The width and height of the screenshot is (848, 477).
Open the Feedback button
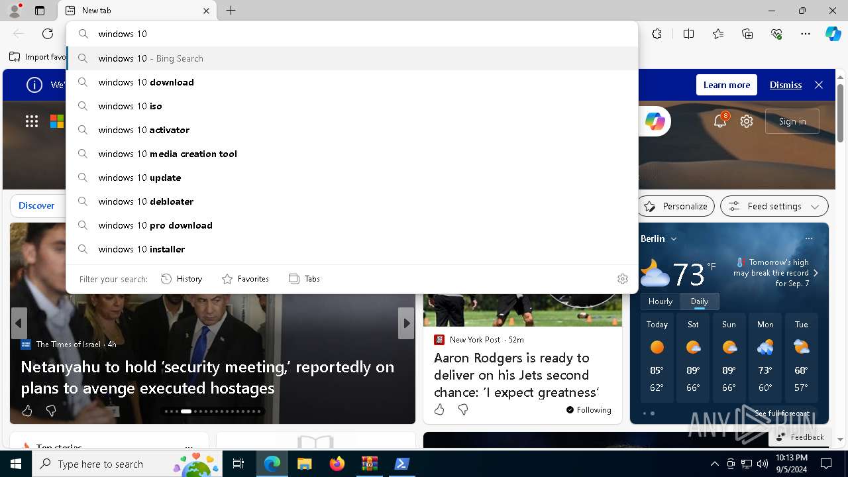(800, 437)
